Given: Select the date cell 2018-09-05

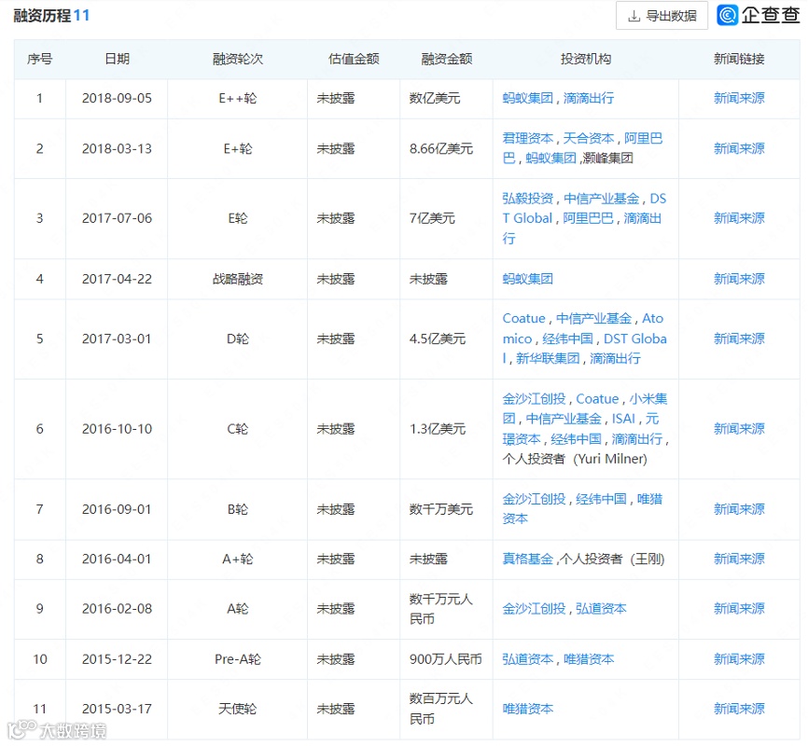Looking at the screenshot, I should (117, 98).
